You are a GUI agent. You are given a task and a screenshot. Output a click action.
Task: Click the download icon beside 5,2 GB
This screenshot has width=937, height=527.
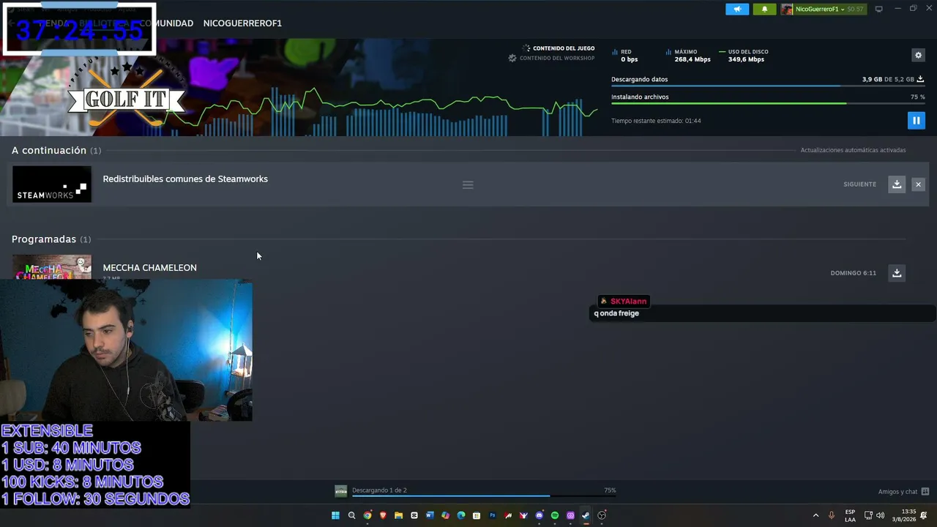(x=920, y=79)
